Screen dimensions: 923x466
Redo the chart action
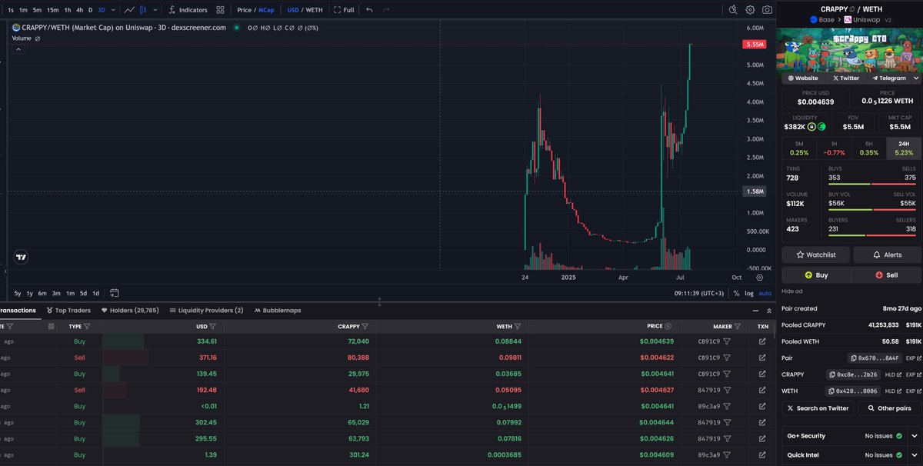coord(386,10)
